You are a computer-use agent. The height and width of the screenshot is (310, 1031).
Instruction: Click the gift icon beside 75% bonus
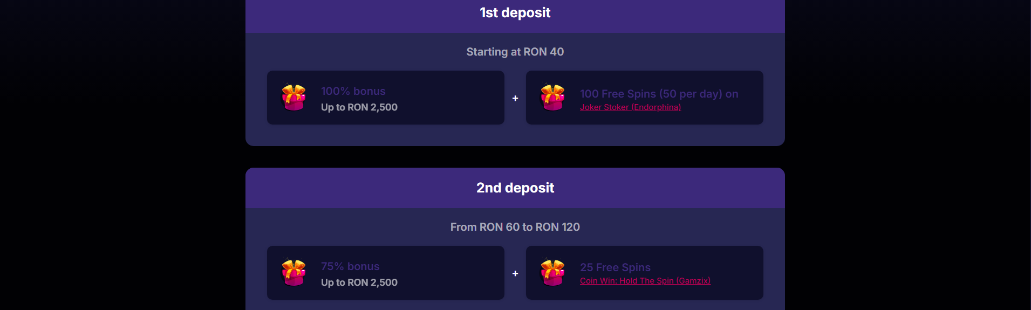[x=294, y=273]
